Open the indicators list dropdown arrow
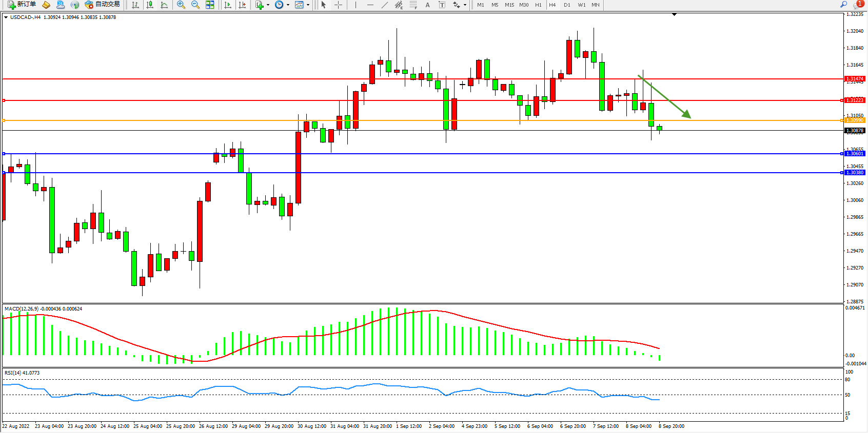868x433 pixels. click(x=268, y=5)
